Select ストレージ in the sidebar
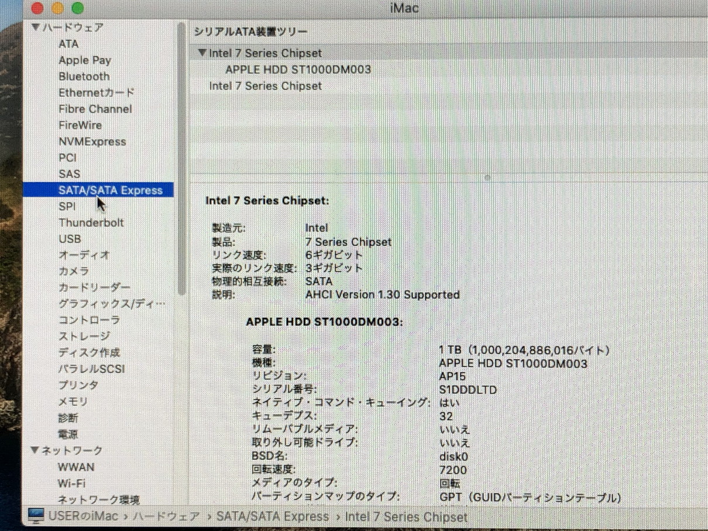This screenshot has height=531, width=708. [x=84, y=337]
